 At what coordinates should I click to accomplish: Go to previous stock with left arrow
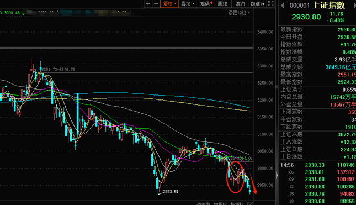click(x=283, y=5)
